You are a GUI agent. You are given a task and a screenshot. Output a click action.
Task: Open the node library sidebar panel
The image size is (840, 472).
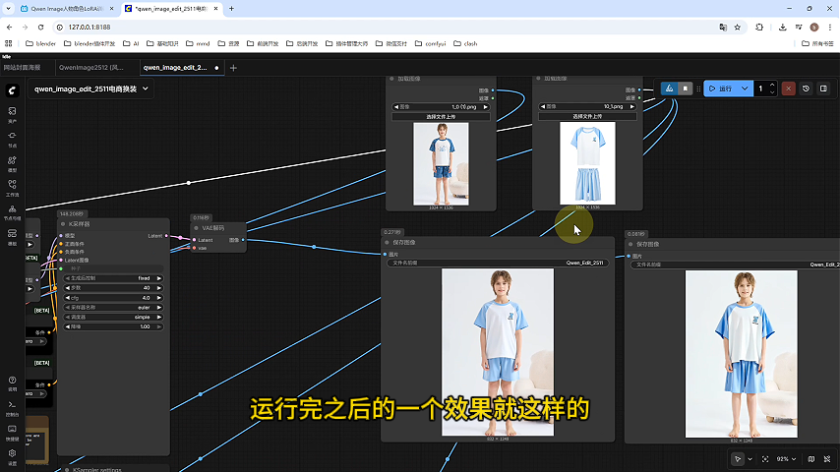[12, 140]
